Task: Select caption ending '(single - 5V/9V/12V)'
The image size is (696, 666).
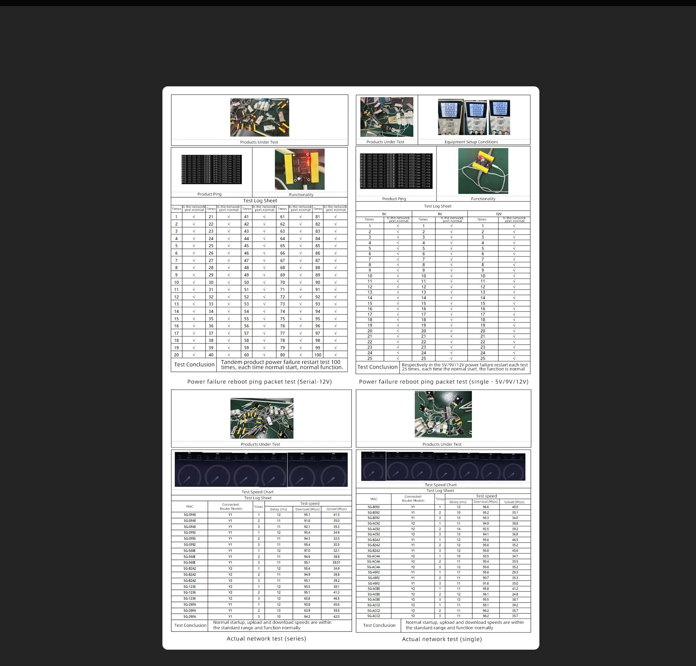Action: (x=444, y=382)
